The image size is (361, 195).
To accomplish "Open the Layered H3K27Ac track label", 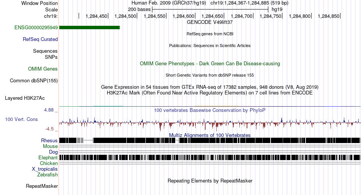I will coord(25,98).
